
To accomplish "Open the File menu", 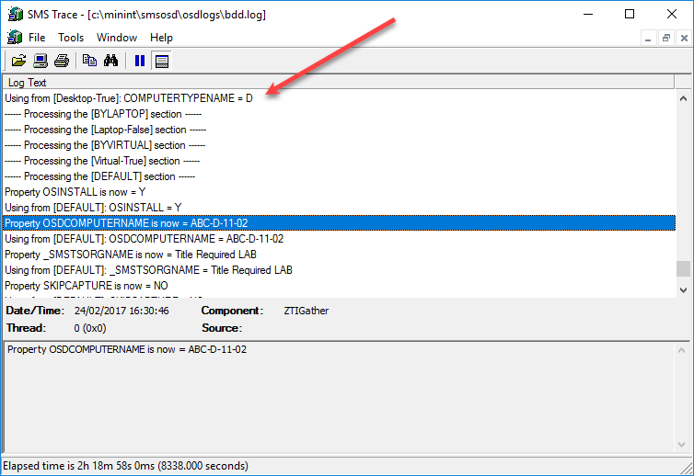I will [37, 38].
